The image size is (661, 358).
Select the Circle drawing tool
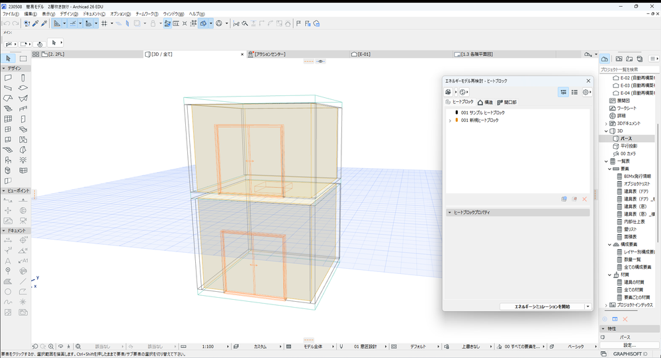pos(8,291)
